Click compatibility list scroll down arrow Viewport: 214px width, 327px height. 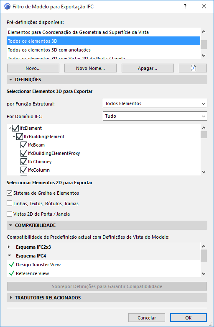point(204,273)
